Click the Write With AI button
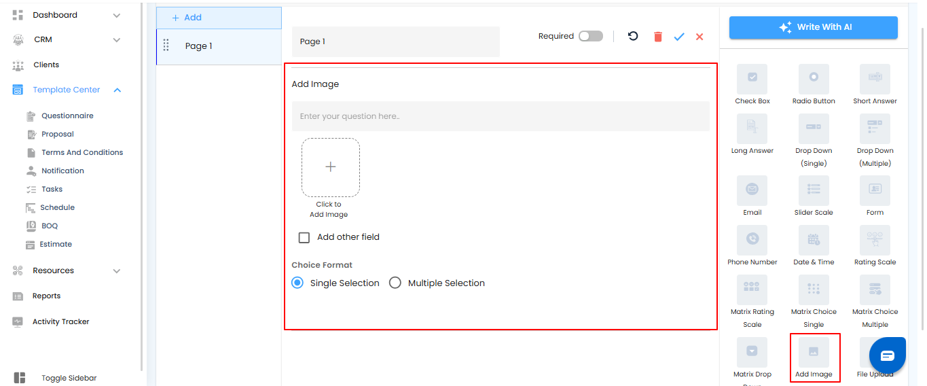927x386 pixels. point(813,27)
